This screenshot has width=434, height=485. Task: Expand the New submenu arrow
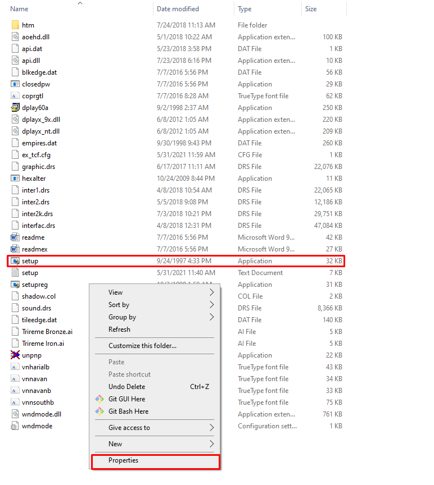coord(211,444)
